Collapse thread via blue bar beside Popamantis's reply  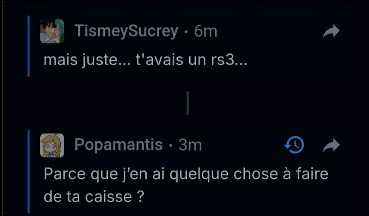[x=28, y=171]
